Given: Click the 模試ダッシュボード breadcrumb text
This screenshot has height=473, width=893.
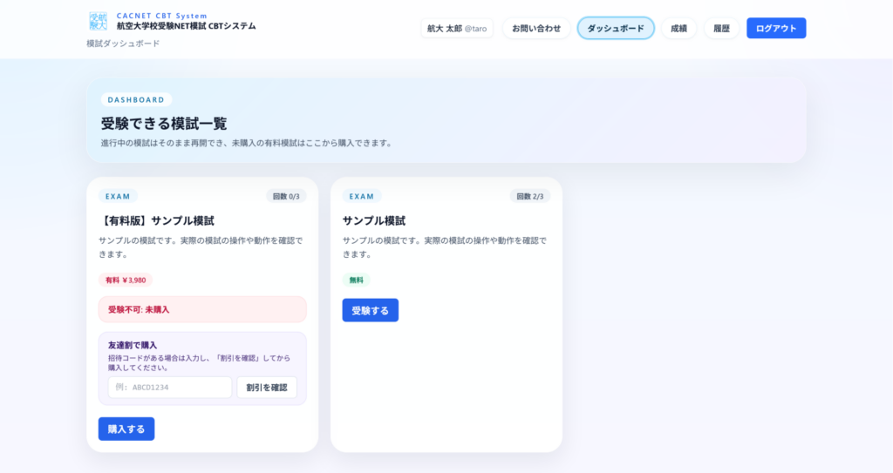Looking at the screenshot, I should [123, 44].
